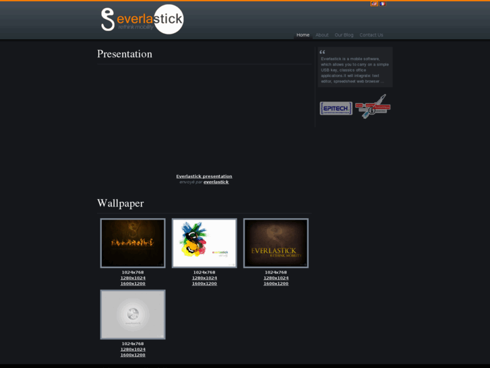Go to the Home menu item

[x=303, y=34]
